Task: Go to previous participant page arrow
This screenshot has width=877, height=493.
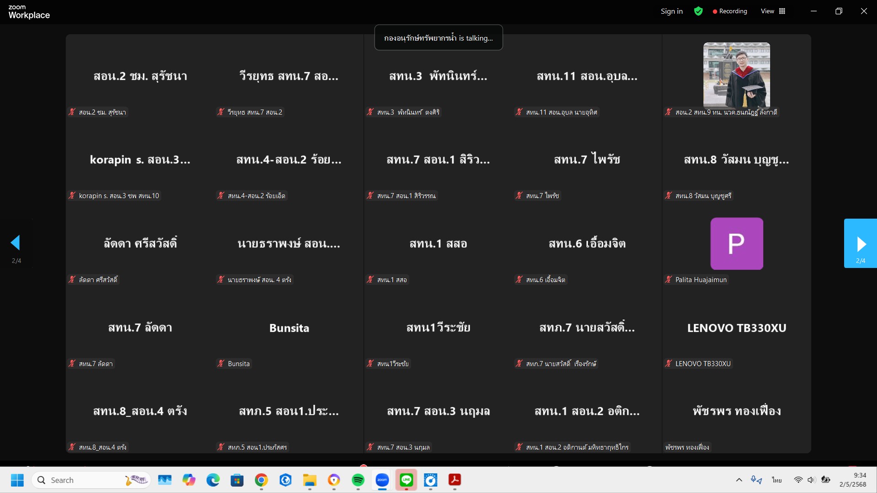Action: (16, 243)
